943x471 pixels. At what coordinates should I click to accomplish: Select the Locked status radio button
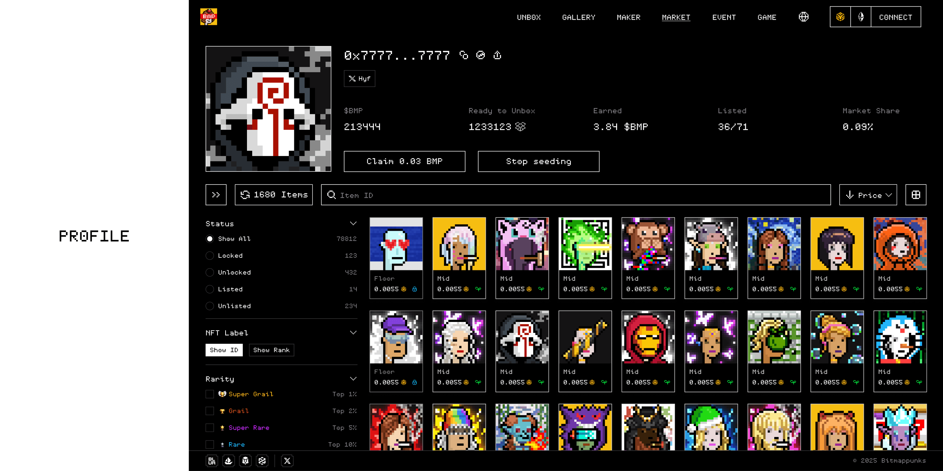(210, 255)
